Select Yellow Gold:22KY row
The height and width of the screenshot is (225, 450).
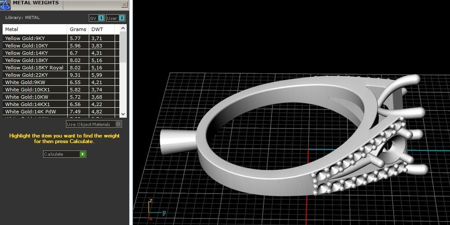[61, 75]
